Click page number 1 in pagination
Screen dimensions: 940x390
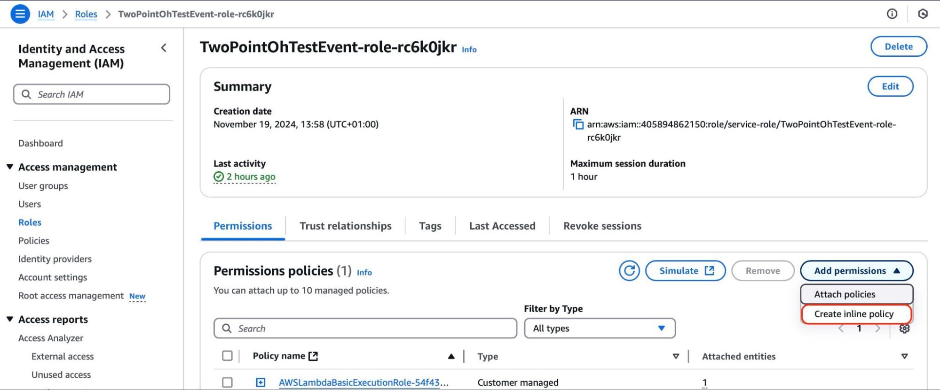[859, 329]
